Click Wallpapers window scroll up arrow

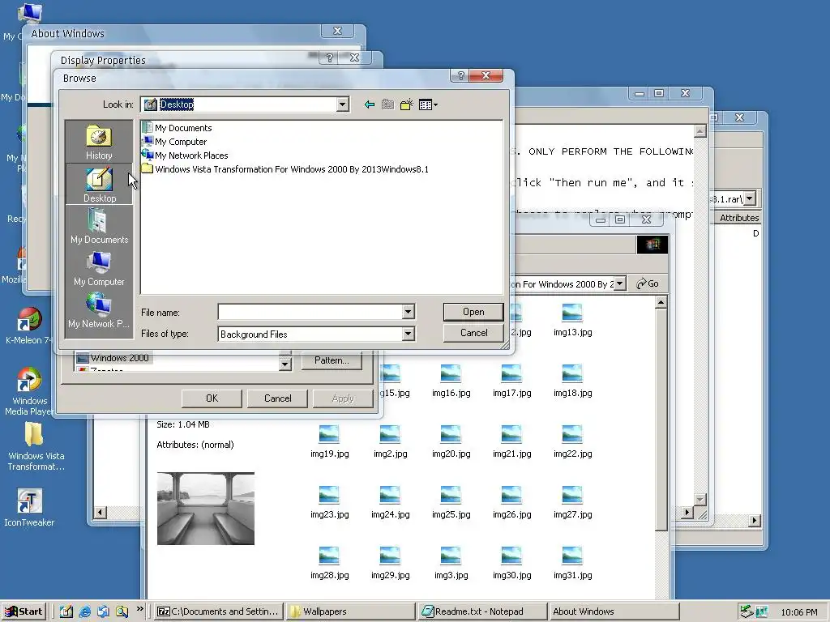click(x=661, y=303)
